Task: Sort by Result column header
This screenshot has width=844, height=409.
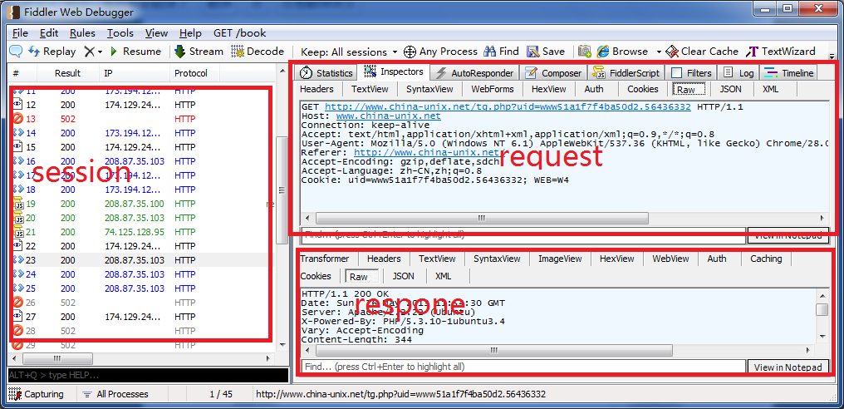Action: coord(68,73)
